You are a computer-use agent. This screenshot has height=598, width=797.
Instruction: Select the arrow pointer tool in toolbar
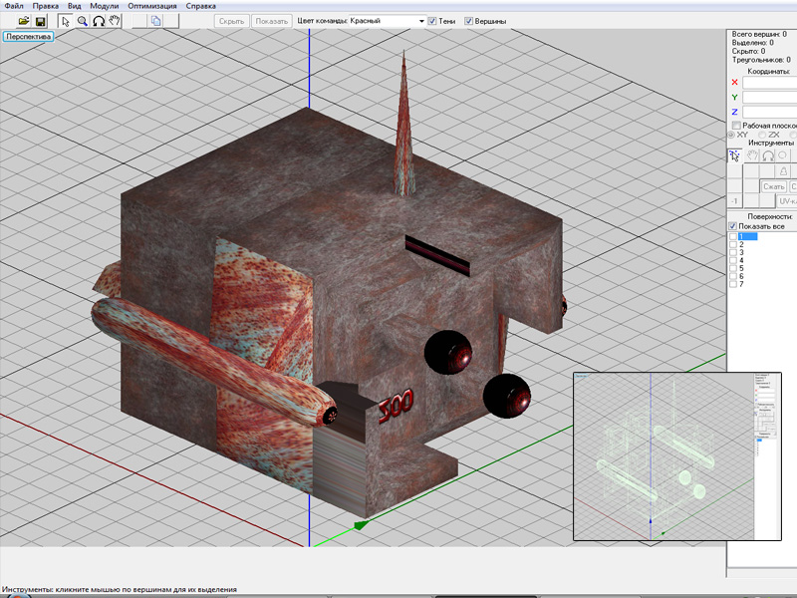point(66,21)
